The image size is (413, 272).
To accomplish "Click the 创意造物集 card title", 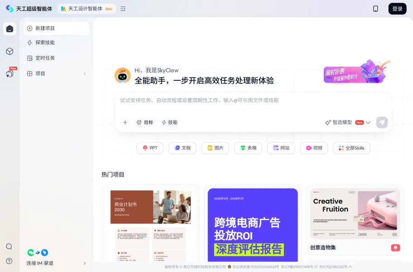I will point(323,248).
